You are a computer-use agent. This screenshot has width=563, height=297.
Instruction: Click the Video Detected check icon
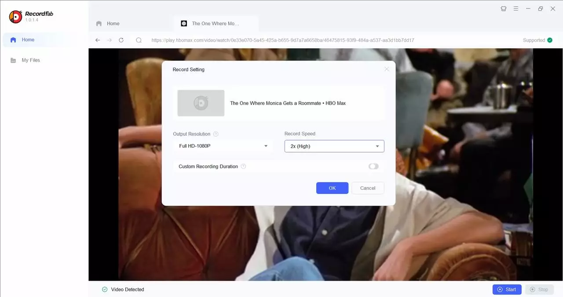(x=105, y=290)
